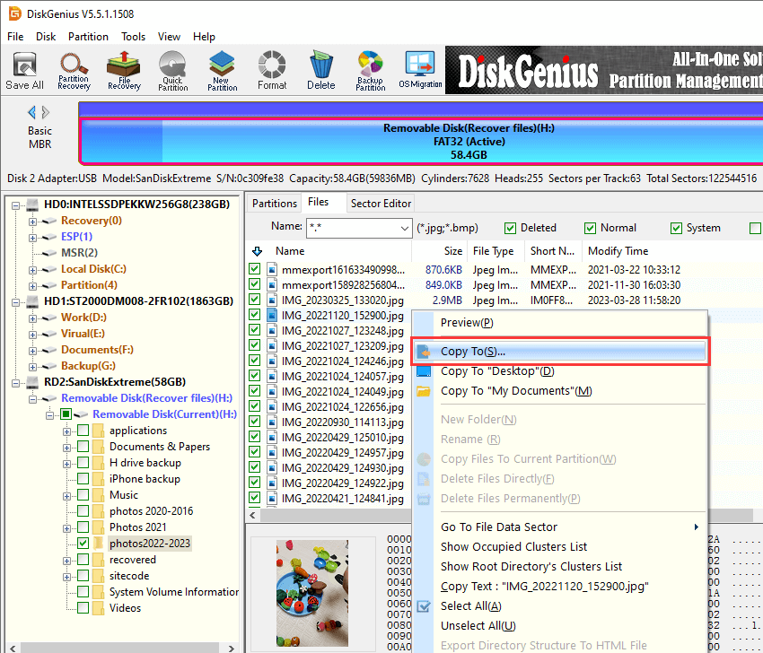Screen dimensions: 763x653
Task: Uncheck the photos2022-2023 folder checkbox
Action: coord(83,544)
